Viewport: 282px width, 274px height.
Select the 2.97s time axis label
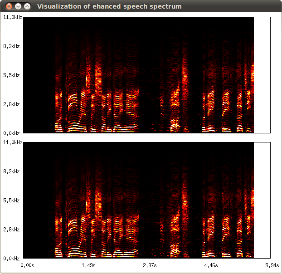pyautogui.click(x=150, y=265)
